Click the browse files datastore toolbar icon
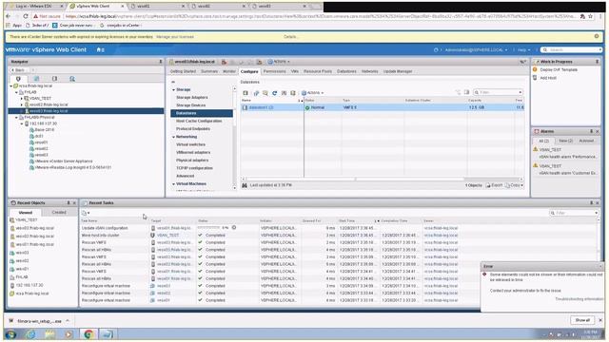Screen dimensions: 609x342 [x=265, y=93]
